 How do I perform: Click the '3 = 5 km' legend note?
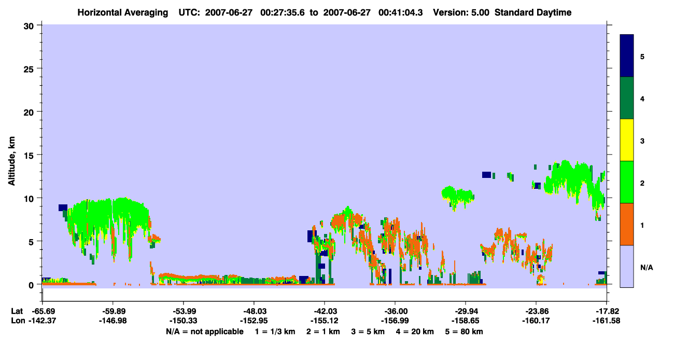coord(367,331)
